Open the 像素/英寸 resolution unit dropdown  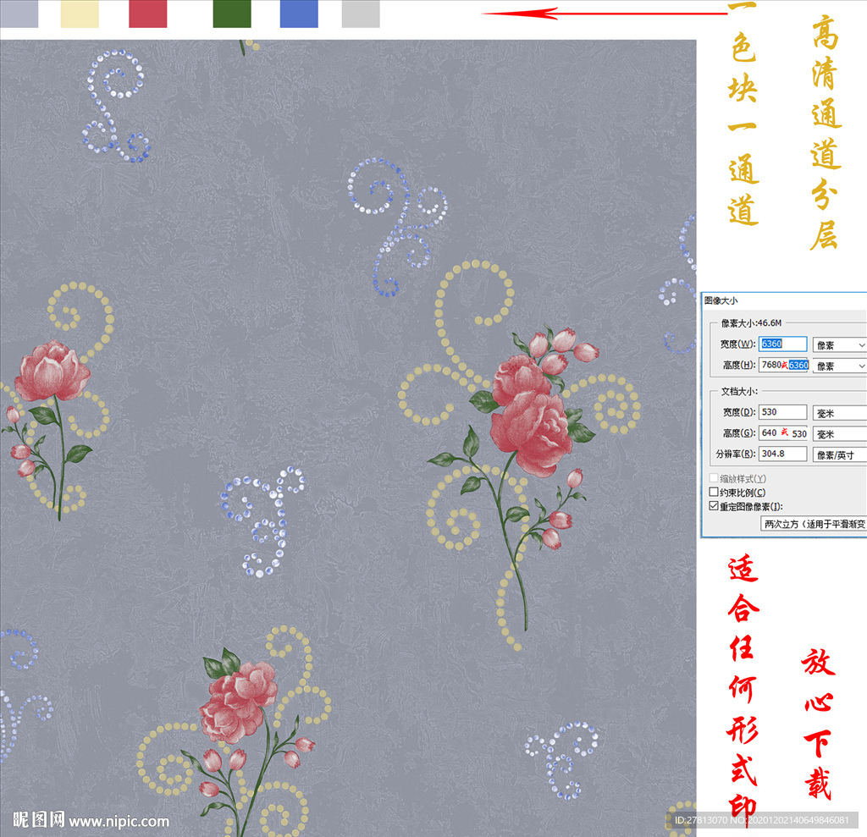[839, 454]
